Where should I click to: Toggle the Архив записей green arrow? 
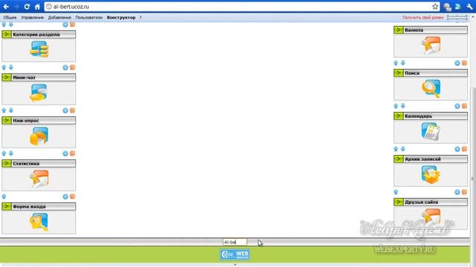pos(399,159)
